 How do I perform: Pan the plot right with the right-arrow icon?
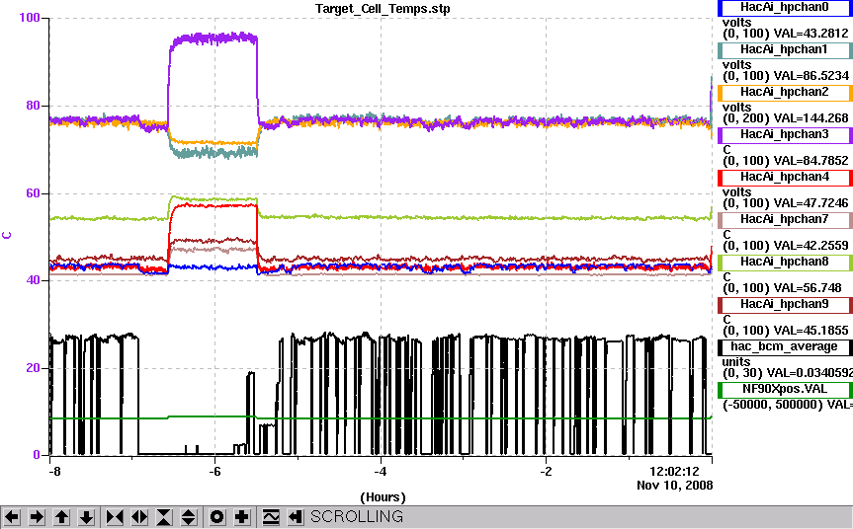tap(37, 516)
